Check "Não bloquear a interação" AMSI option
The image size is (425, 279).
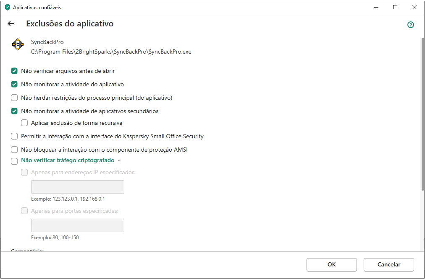click(x=14, y=150)
